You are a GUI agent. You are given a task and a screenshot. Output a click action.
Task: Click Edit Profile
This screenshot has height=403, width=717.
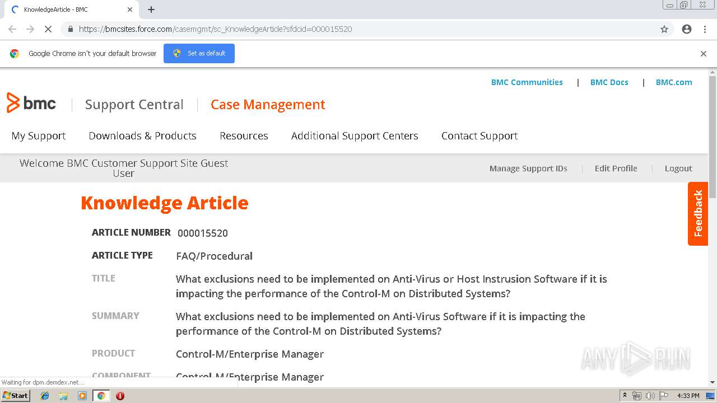coord(616,168)
